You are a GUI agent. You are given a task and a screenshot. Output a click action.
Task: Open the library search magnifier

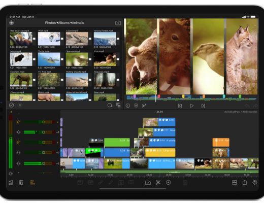[110, 106]
